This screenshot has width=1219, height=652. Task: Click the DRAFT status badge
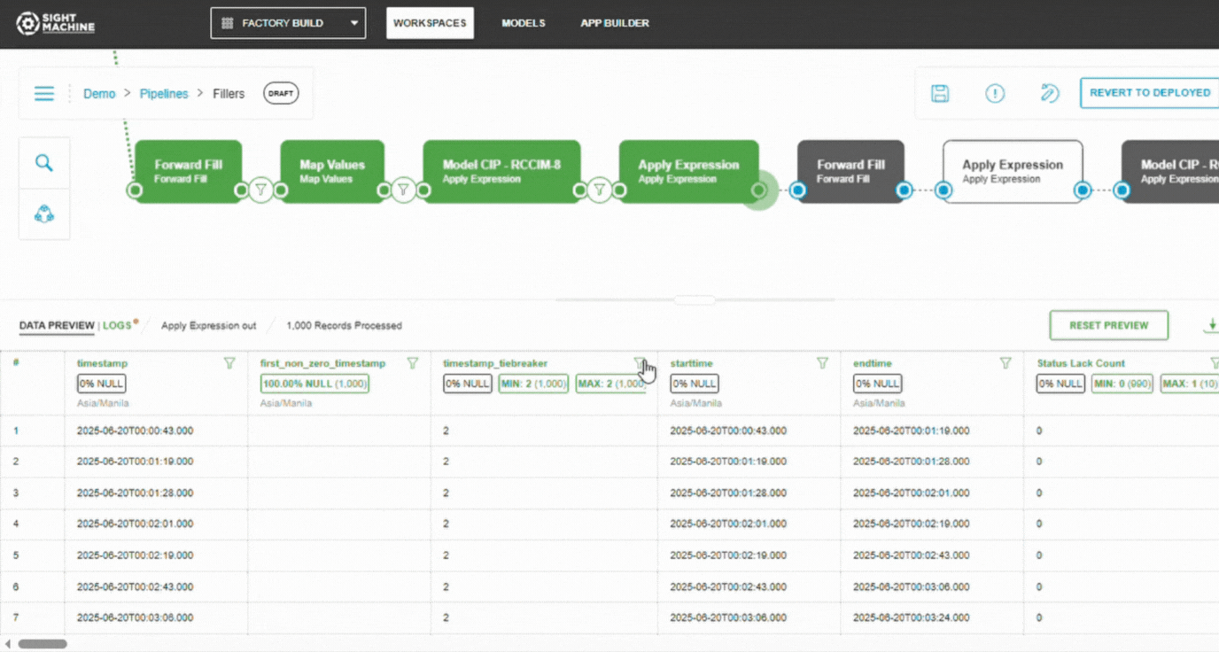pos(281,93)
